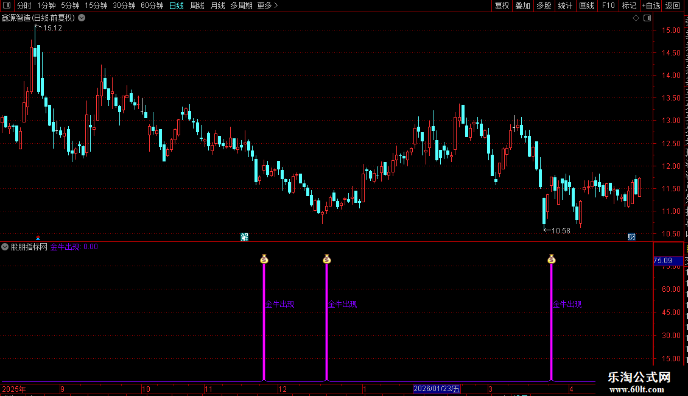Click the second money bag signal icon
The image size is (688, 396).
pyautogui.click(x=326, y=259)
